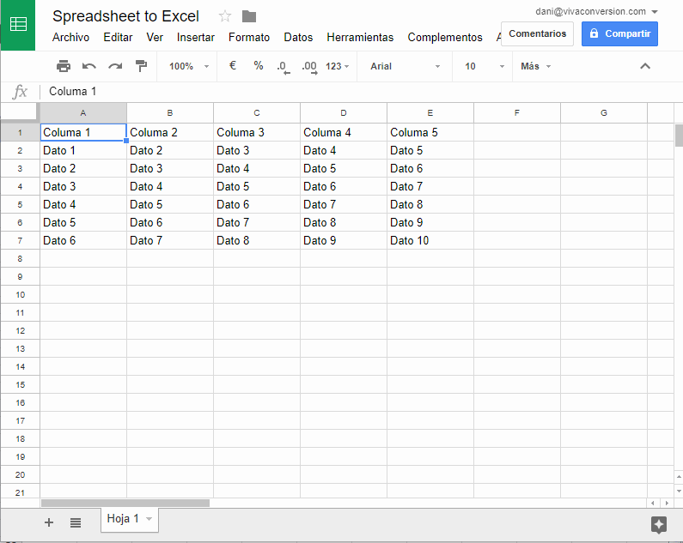This screenshot has width=683, height=543.
Task: Click the scroll down arrow
Action: 679,491
